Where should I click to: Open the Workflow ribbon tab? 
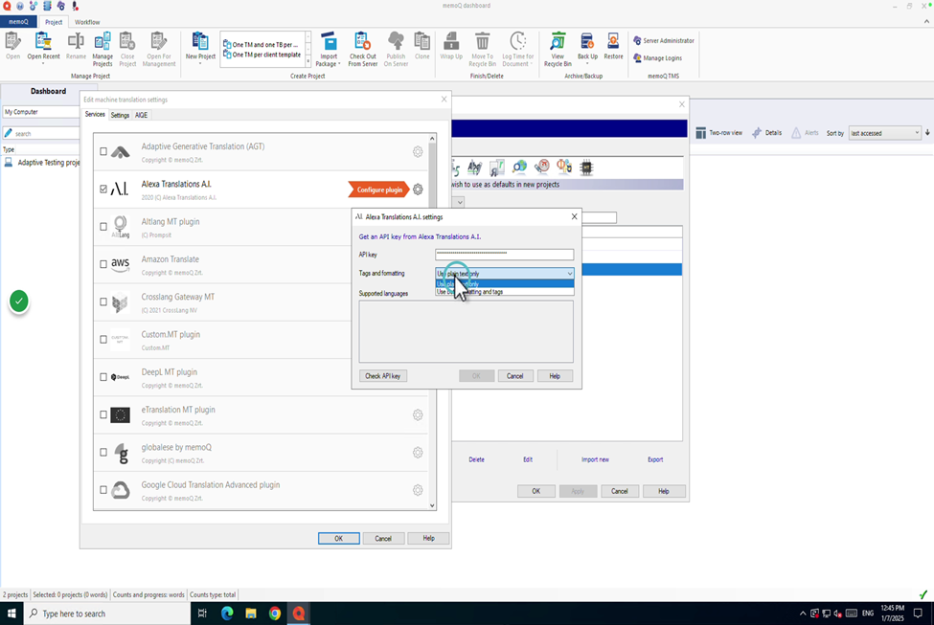pos(87,22)
